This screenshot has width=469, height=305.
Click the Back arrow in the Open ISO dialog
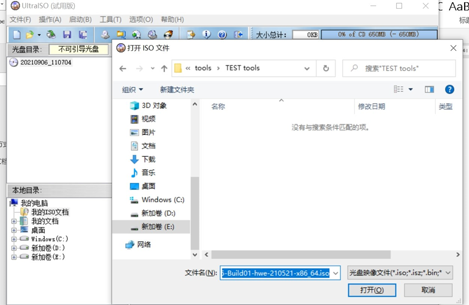[123, 69]
